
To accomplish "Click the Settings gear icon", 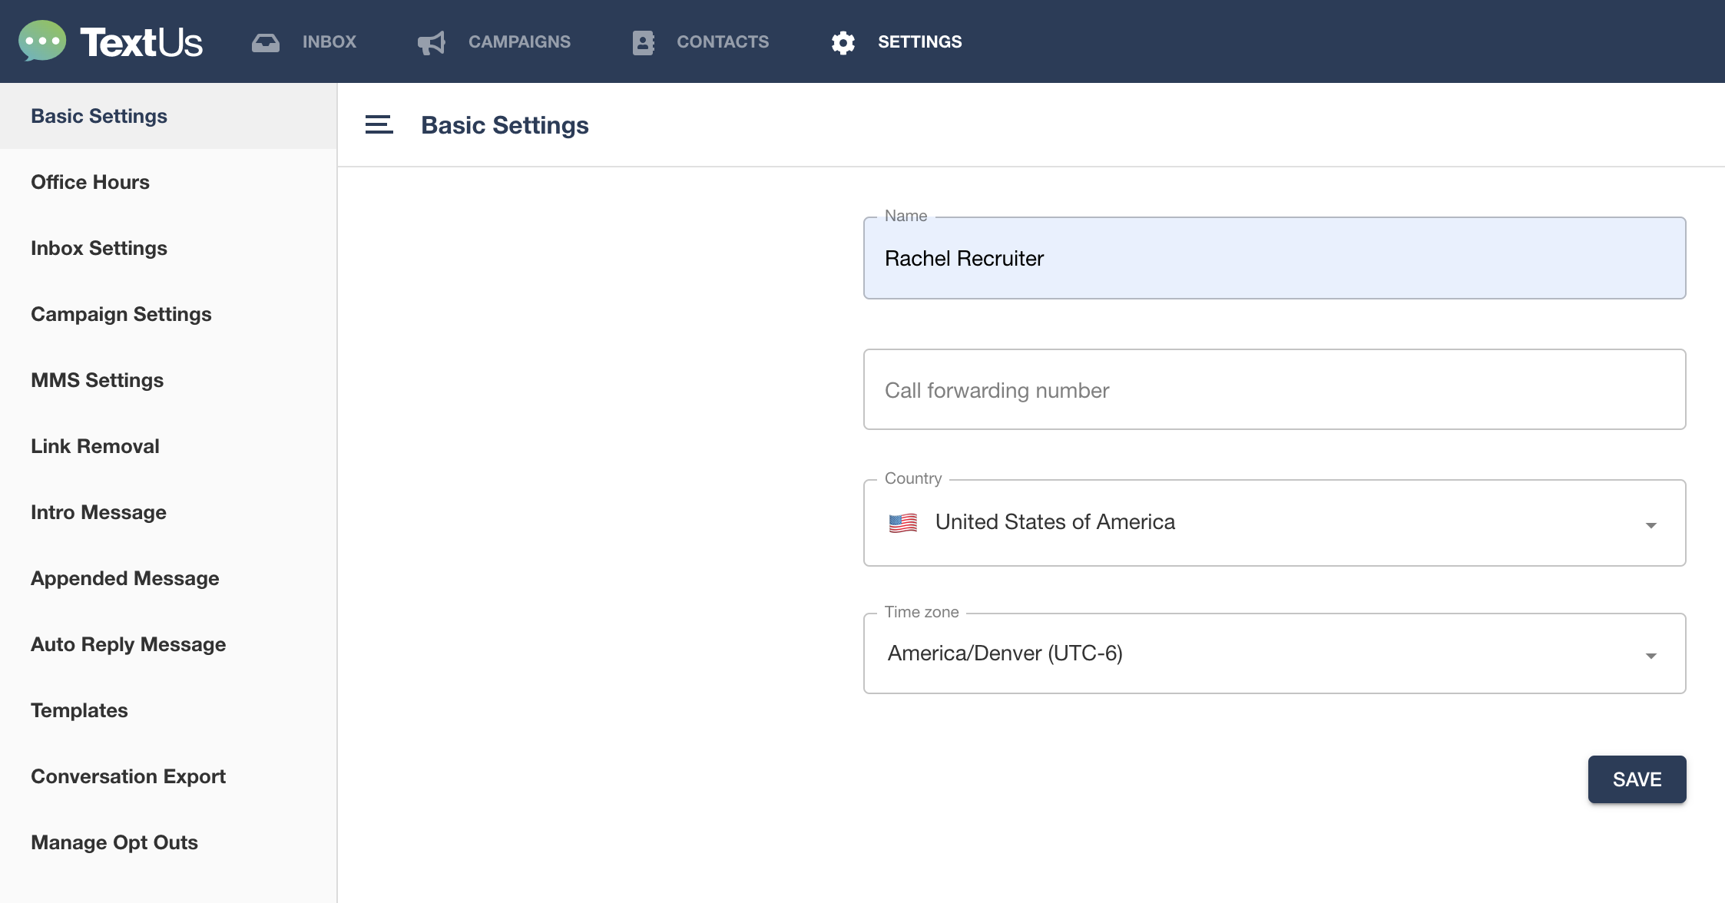I will (x=842, y=42).
